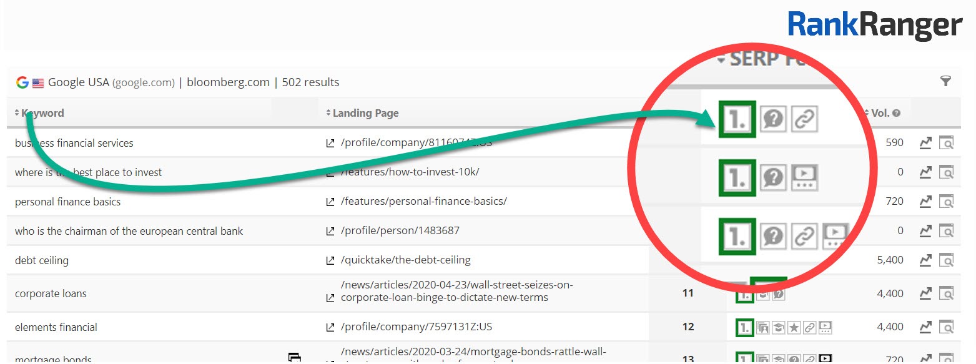Click the video carousel icon in elements financial row
Viewport: 976px width, 364px height.
pyautogui.click(x=826, y=327)
